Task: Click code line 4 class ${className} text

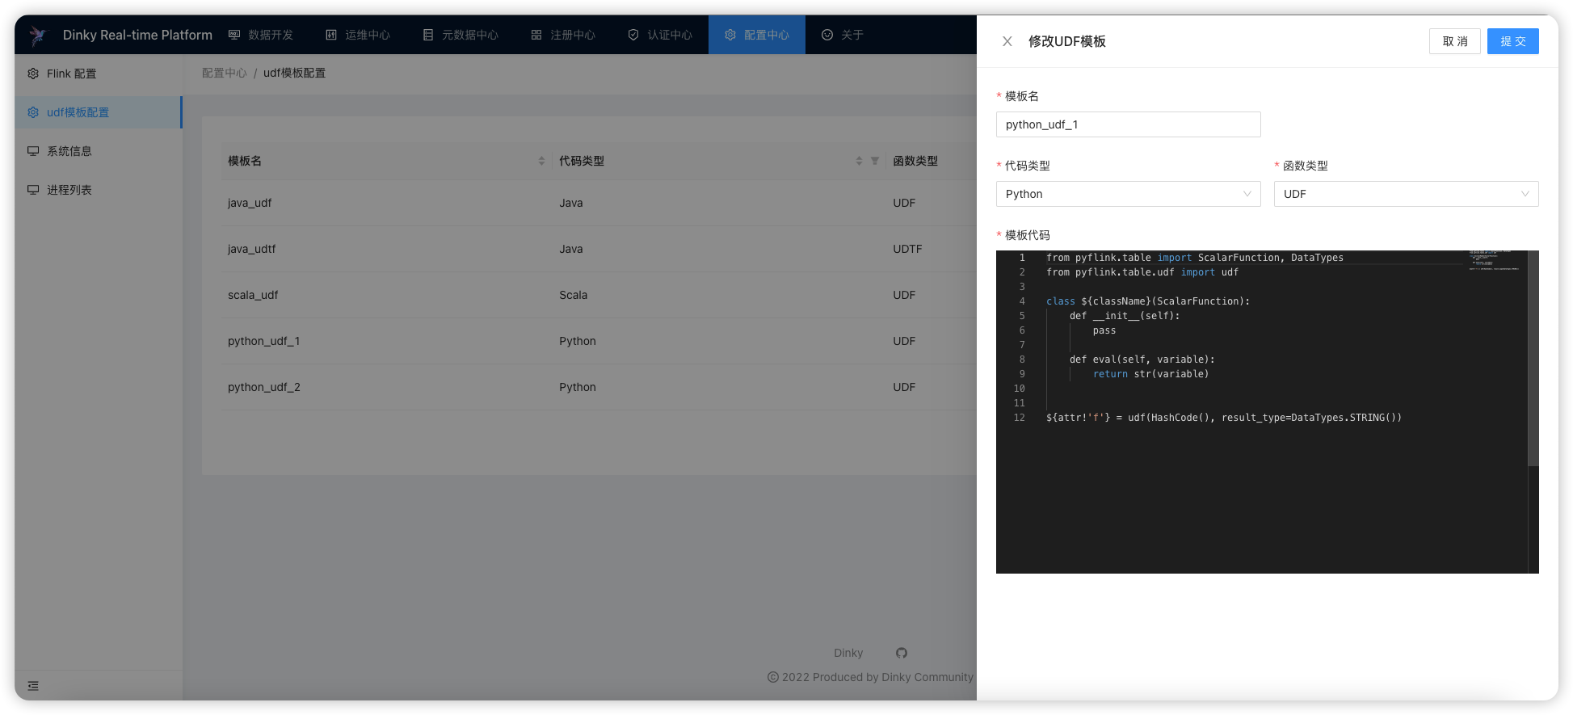Action: click(1148, 301)
